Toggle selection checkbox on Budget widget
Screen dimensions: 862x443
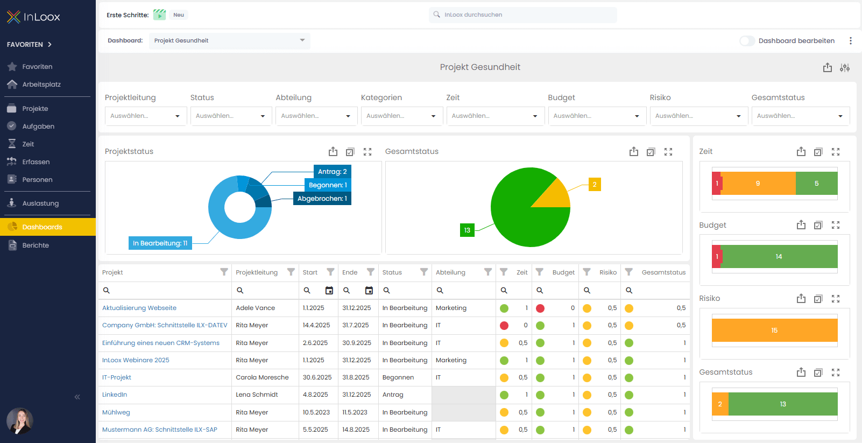pyautogui.click(x=818, y=226)
